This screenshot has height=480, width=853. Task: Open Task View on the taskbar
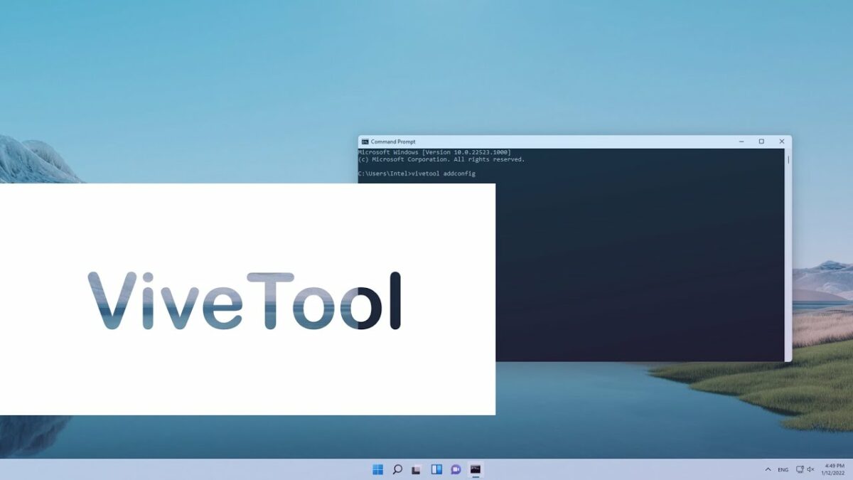[x=417, y=469]
